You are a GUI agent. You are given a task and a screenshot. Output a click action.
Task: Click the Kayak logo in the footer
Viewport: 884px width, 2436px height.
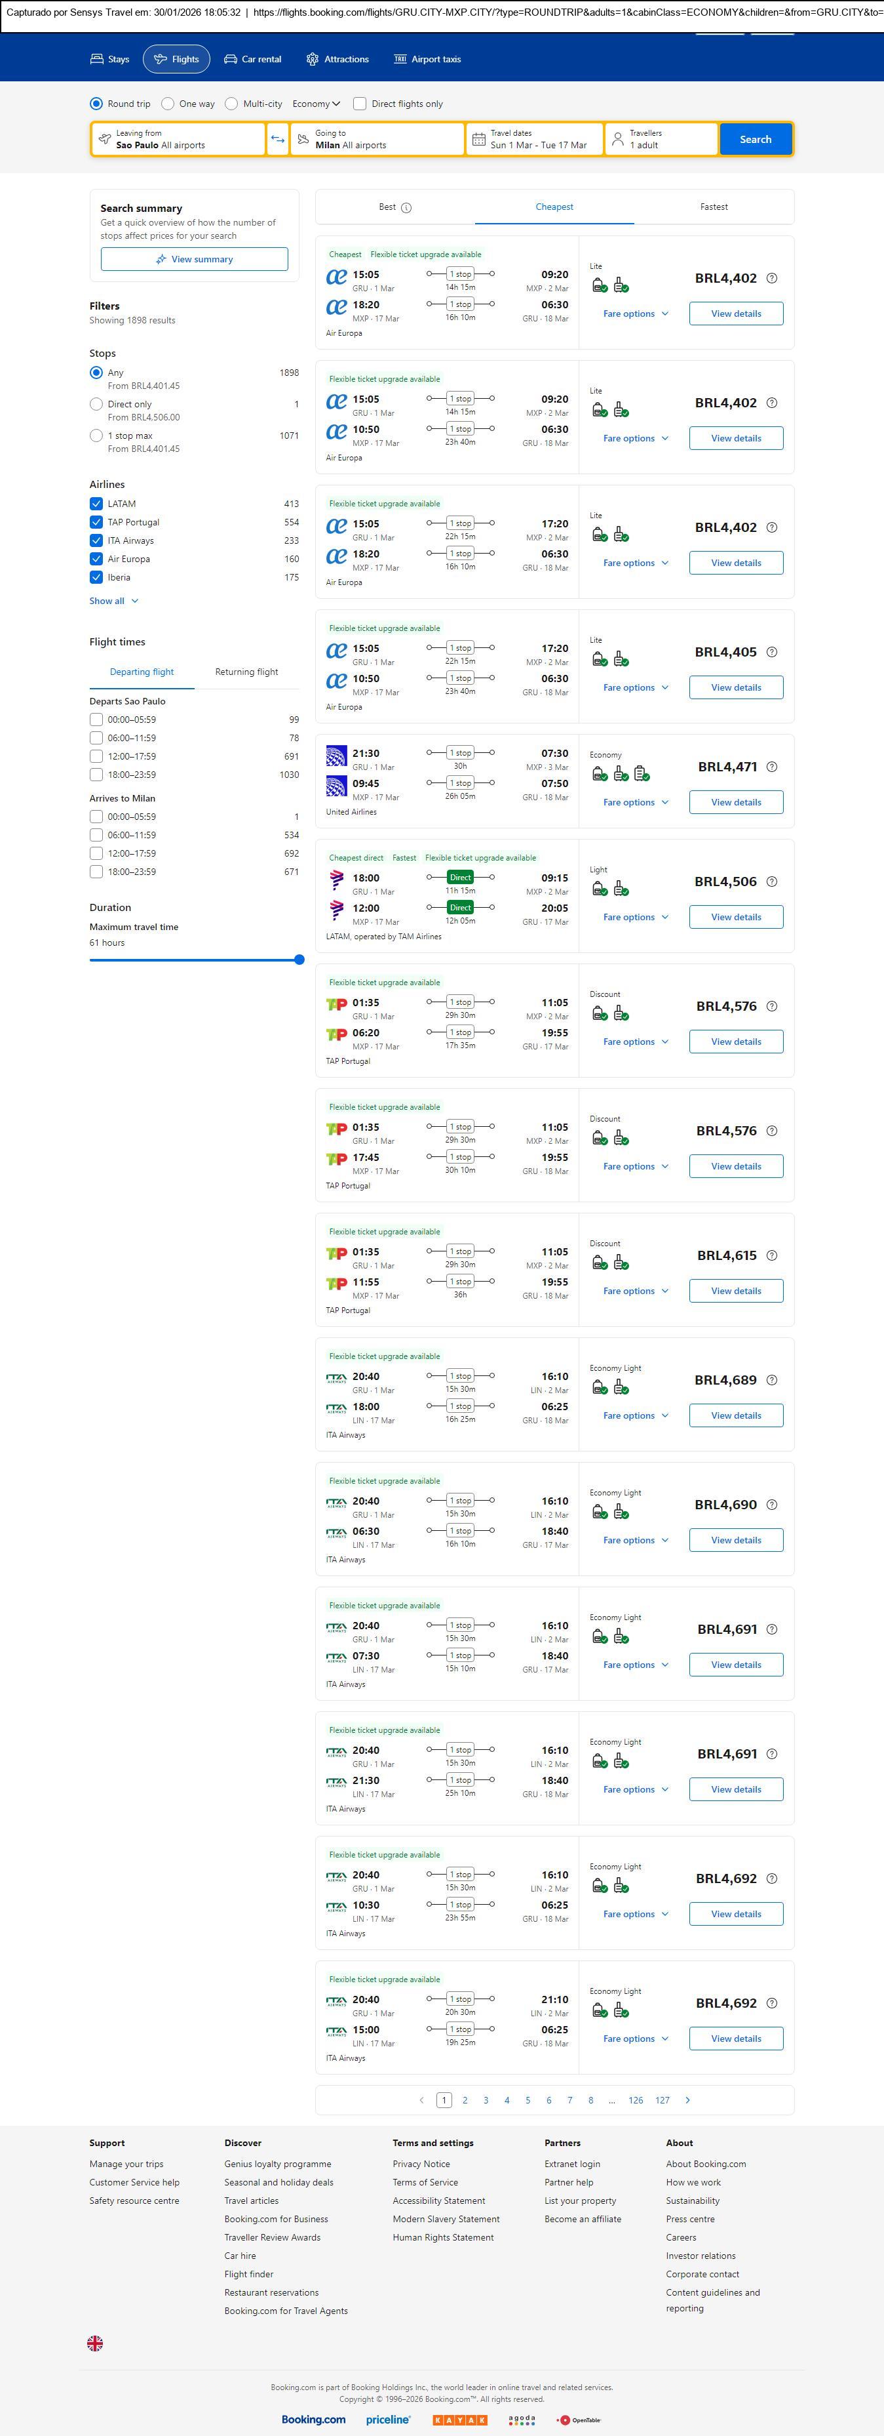click(460, 2420)
